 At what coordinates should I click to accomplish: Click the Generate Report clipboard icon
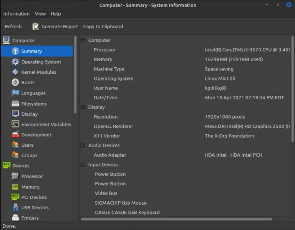coord(35,26)
